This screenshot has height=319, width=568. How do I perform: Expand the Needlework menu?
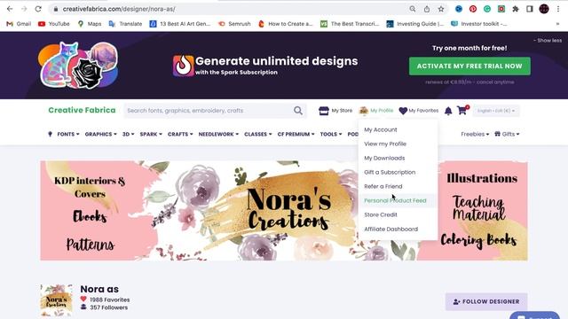pyautogui.click(x=218, y=134)
